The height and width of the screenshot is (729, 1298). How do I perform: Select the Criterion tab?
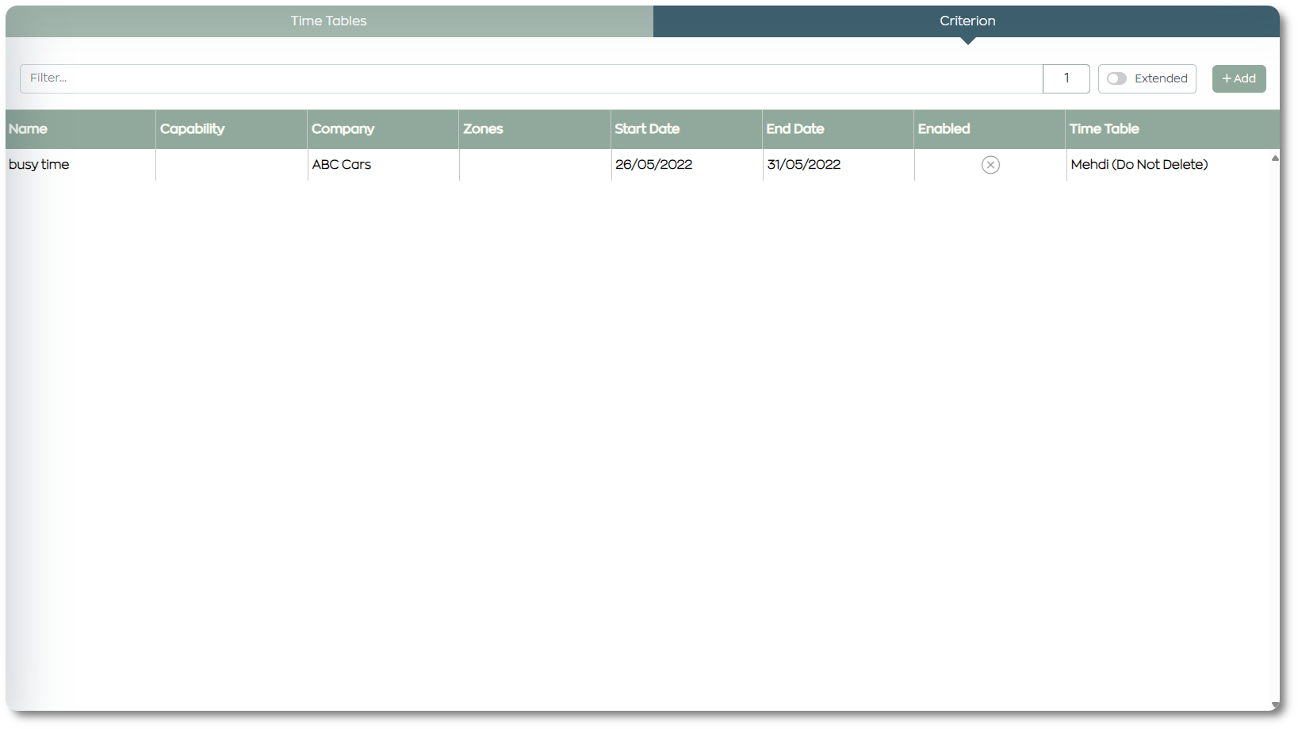pos(967,21)
